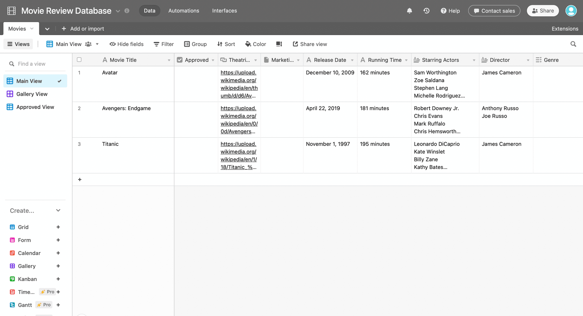Click the Share button
The height and width of the screenshot is (316, 583).
click(543, 11)
